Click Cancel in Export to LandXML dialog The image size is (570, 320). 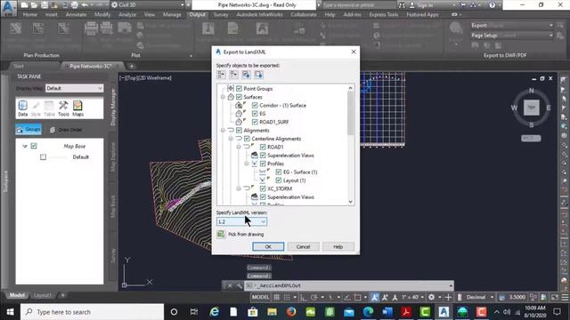303,247
